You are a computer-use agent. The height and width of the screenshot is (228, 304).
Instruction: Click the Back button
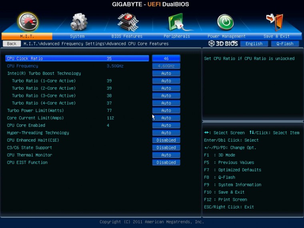pyautogui.click(x=12, y=44)
